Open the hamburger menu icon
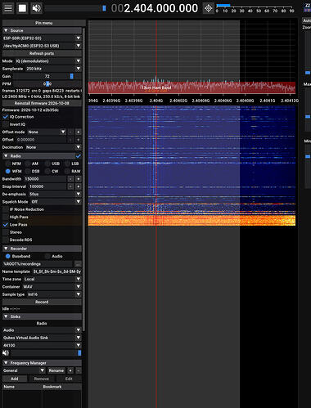The image size is (311, 408). pyautogui.click(x=8, y=8)
